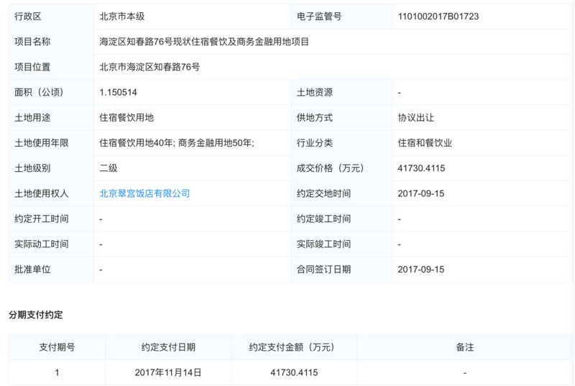This screenshot has height=386, width=575.
Task: Click the 北京市本级 district value
Action: tap(122, 16)
